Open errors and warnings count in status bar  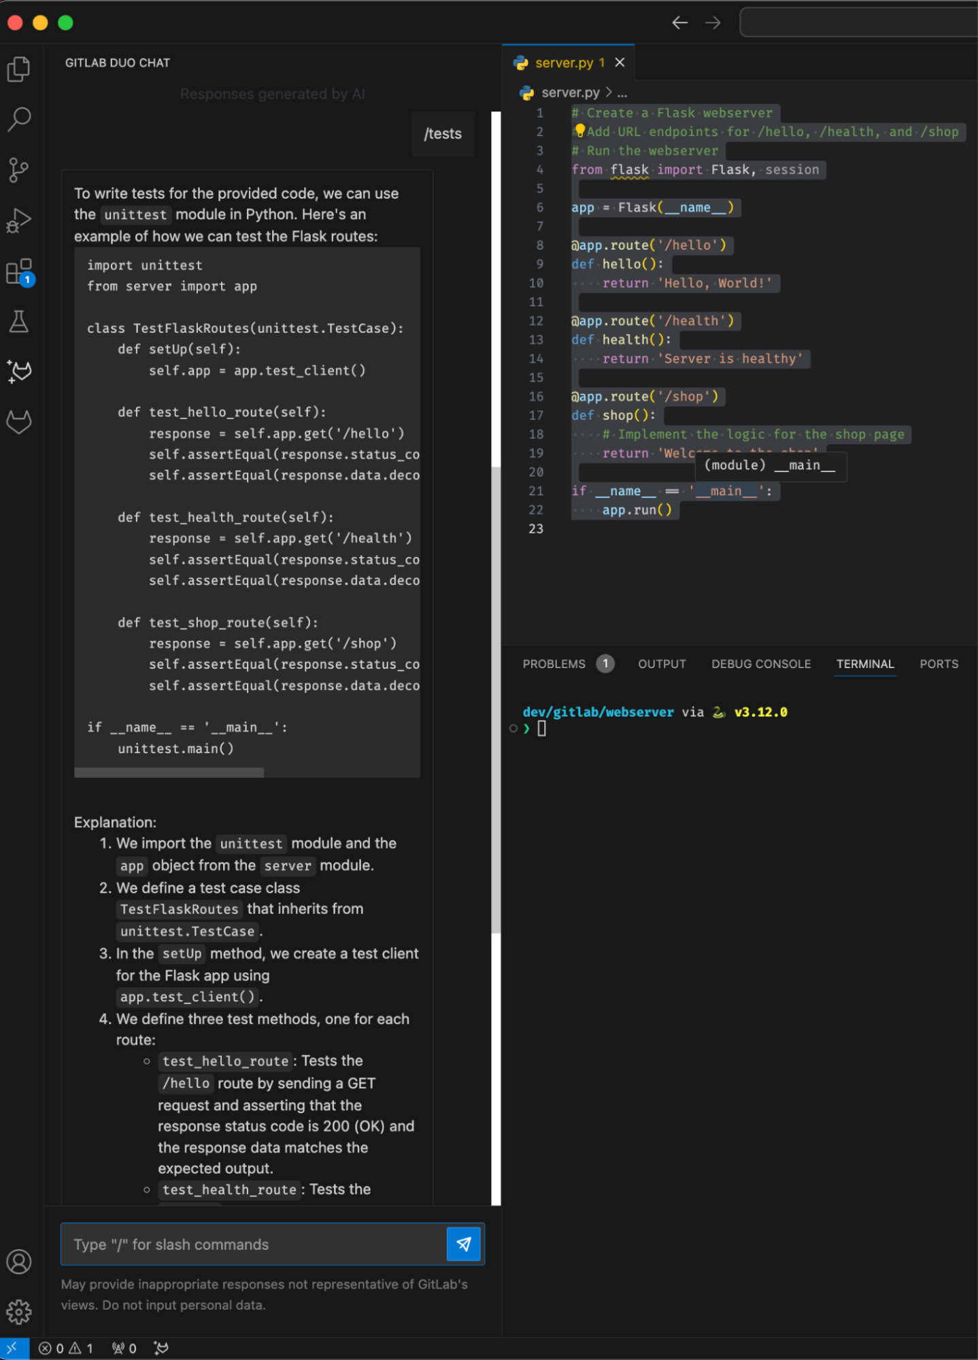tap(66, 1348)
